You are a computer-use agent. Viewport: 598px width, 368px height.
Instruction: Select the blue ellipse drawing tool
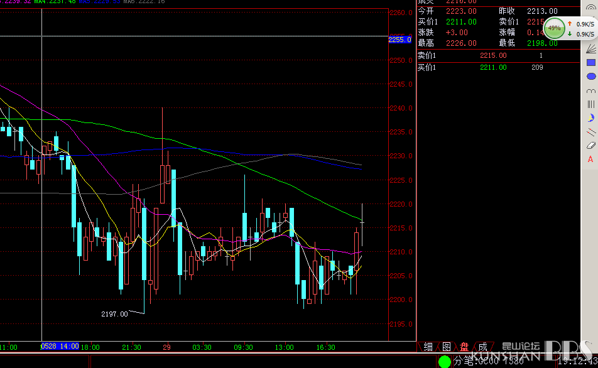pos(590,77)
